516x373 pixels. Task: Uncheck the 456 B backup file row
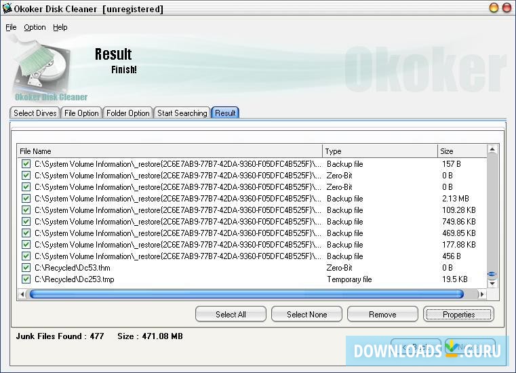[x=26, y=256]
